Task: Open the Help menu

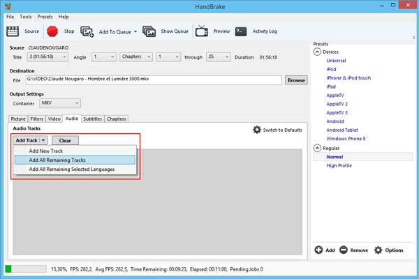Action: coord(64,17)
